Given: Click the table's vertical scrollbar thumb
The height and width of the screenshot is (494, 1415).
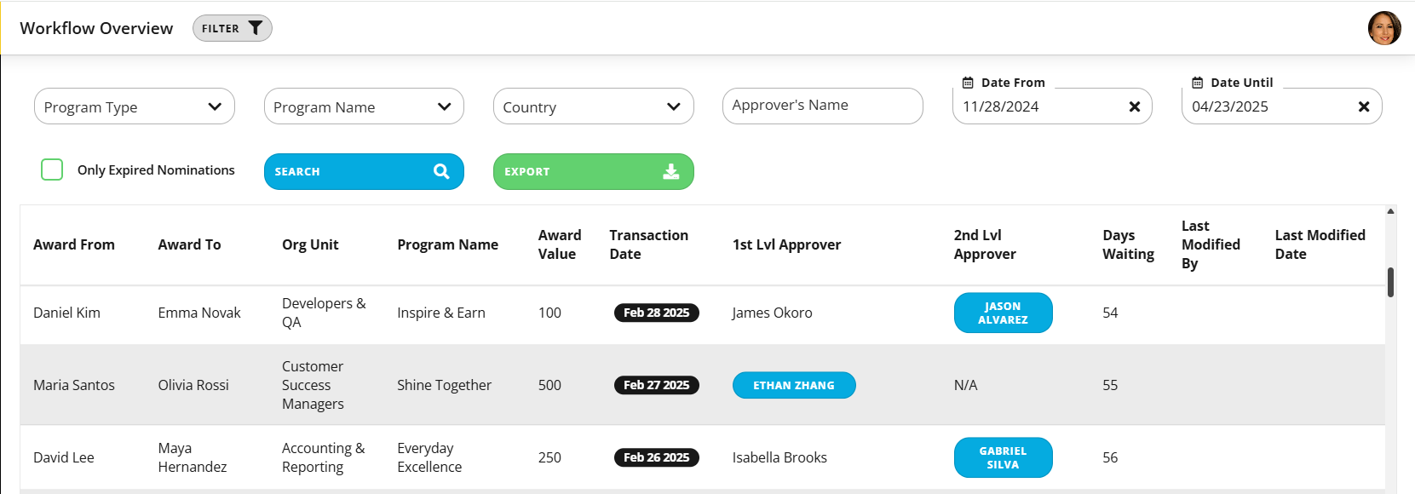Looking at the screenshot, I should [1390, 282].
